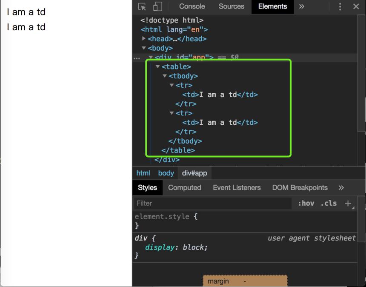This screenshot has height=287, width=366.
Task: Toggle the .cls classes panel
Action: coord(329,203)
